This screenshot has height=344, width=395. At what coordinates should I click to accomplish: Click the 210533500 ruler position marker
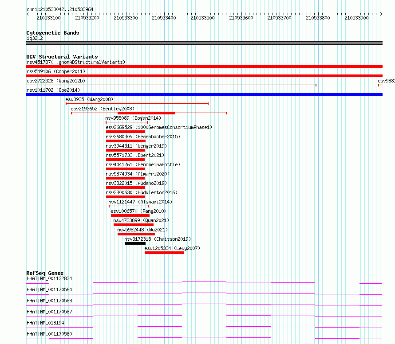(202, 18)
